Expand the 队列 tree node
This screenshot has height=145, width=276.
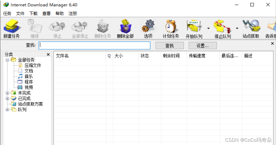point(7,110)
